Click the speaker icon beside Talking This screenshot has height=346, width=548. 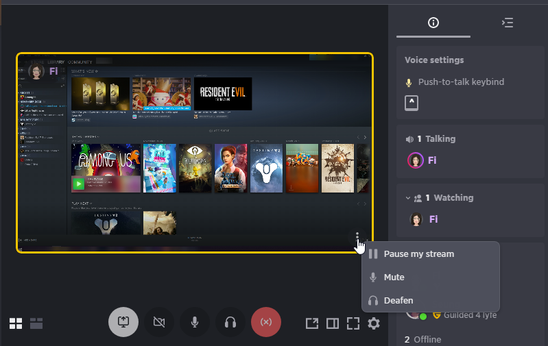[409, 139]
